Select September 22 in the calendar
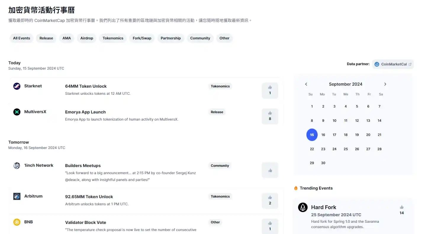This screenshot has width=426, height=234. [x=312, y=149]
